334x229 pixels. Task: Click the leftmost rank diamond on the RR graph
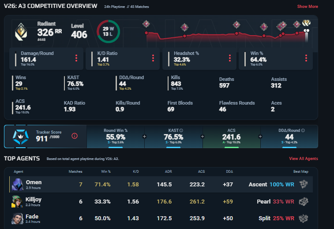click(146, 24)
